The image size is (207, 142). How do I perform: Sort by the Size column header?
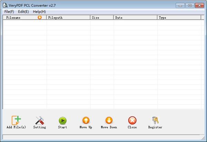click(102, 18)
